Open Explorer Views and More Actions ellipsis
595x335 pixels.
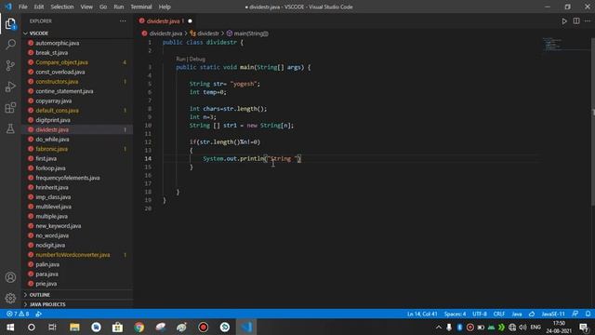pos(123,21)
